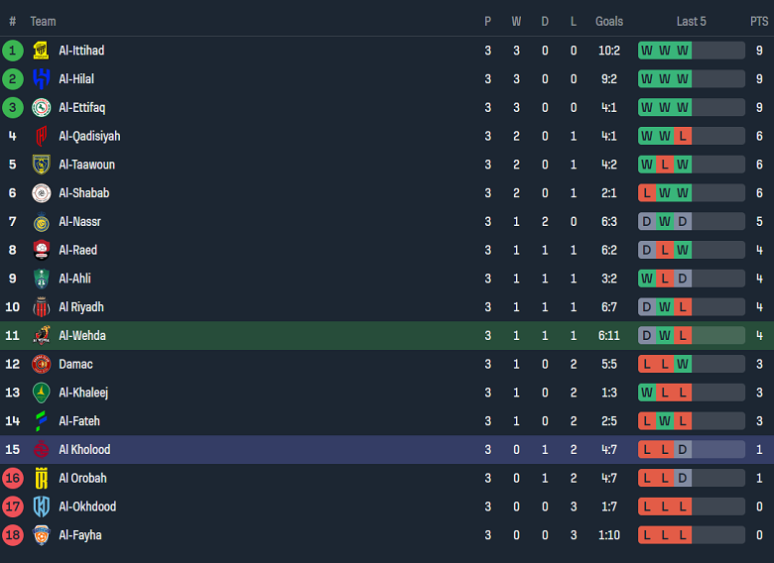Click Al-Raed's last W form badge

(x=683, y=251)
